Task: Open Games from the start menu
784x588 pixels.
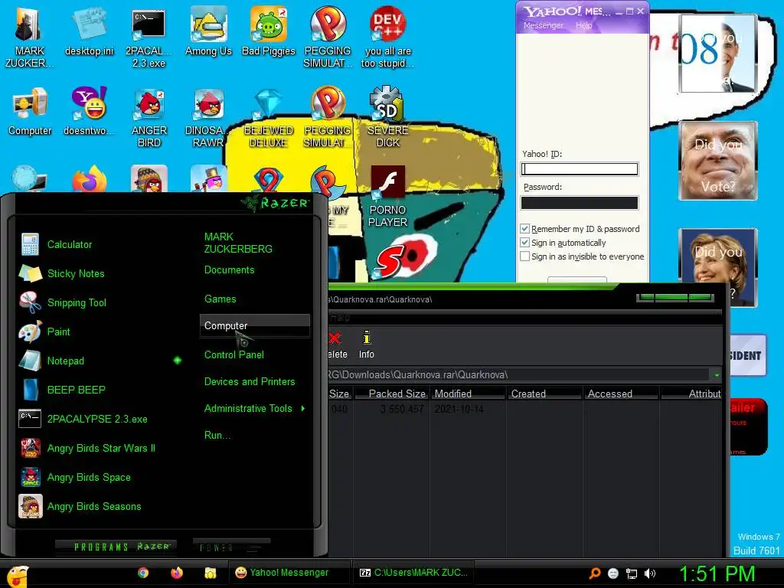Action: pos(220,299)
